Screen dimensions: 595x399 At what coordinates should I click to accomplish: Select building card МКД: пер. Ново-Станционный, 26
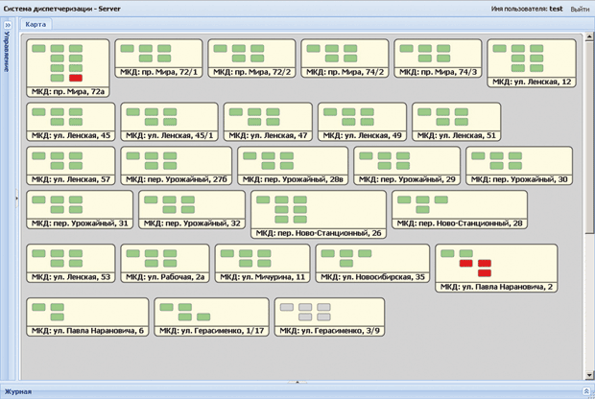tap(319, 215)
